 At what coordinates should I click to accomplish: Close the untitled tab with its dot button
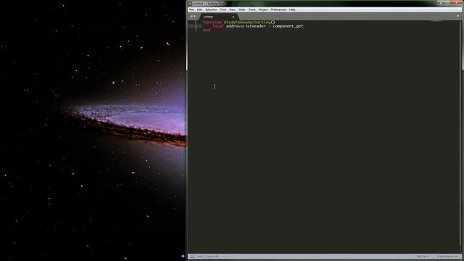coord(233,17)
